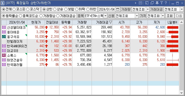Sort by 등락률순 radio option
185x96 pixels.
point(4,16)
